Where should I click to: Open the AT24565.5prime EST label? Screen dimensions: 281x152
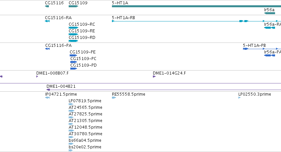pos(86,107)
